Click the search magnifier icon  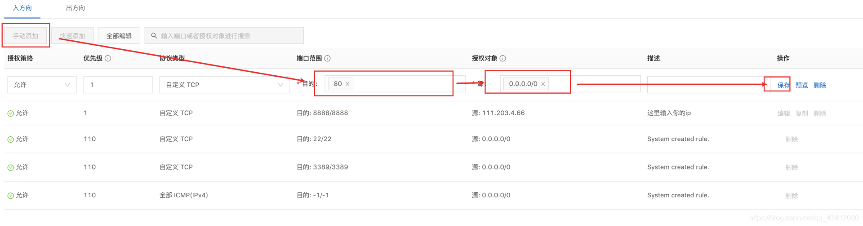tap(154, 35)
